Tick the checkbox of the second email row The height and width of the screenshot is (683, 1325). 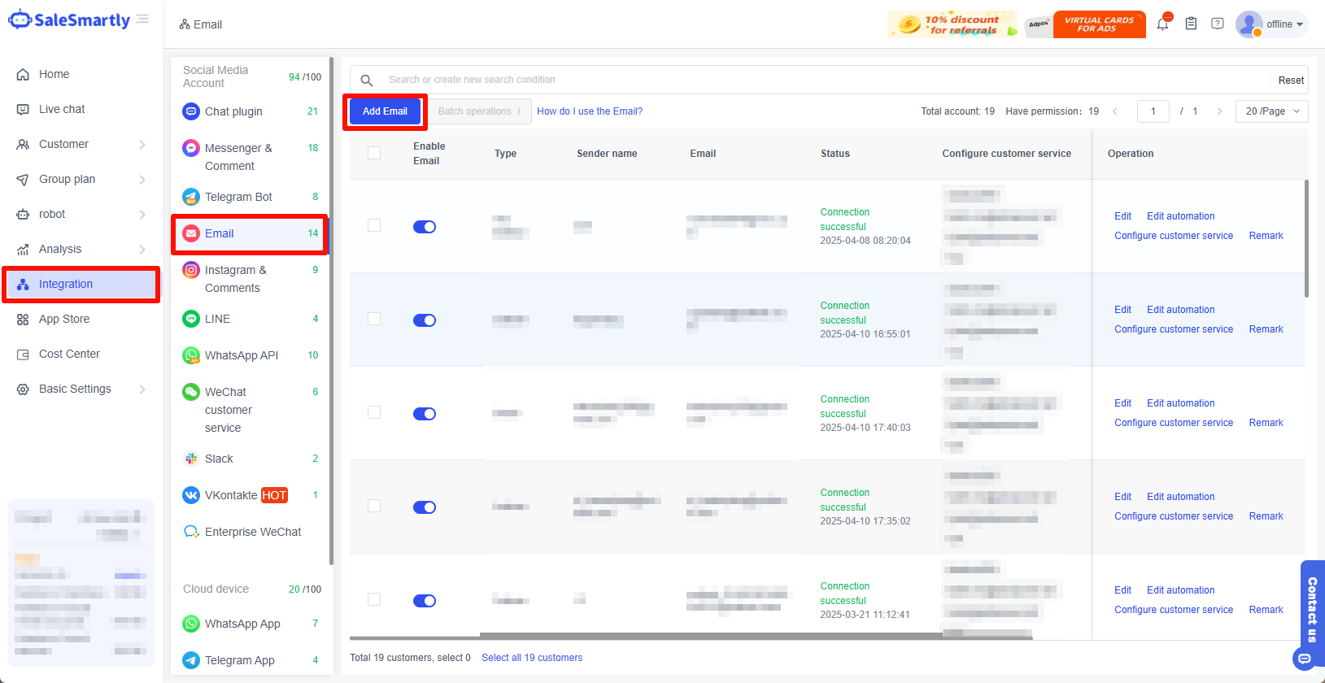tap(374, 319)
